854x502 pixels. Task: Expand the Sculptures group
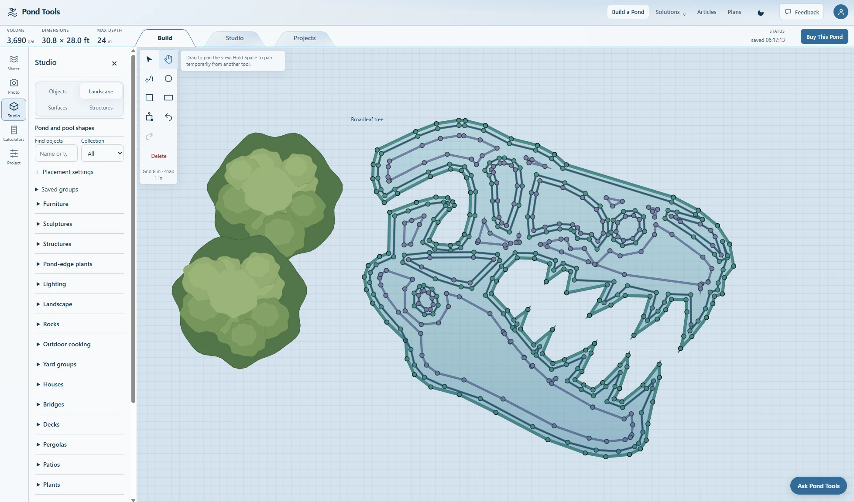click(x=79, y=224)
